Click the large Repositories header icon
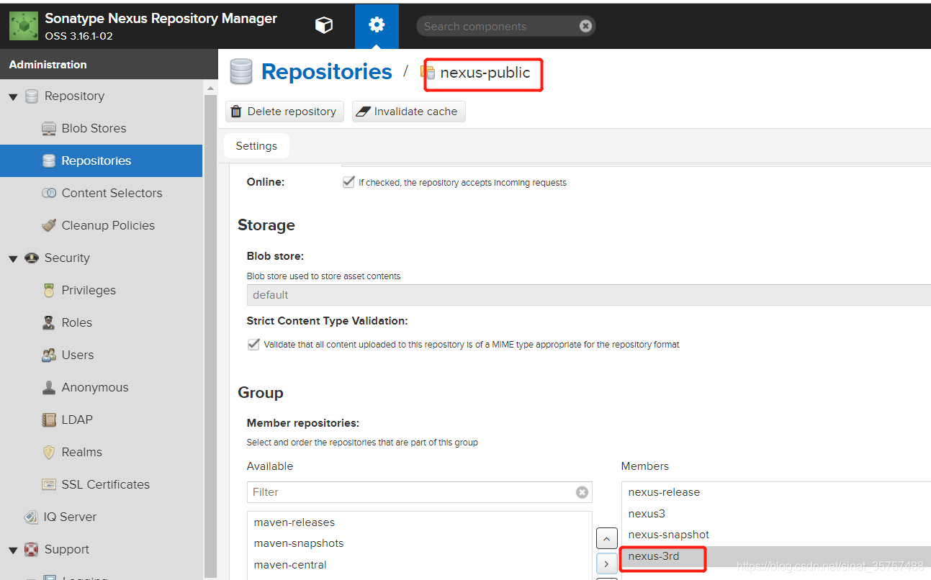931x580 pixels. (241, 72)
